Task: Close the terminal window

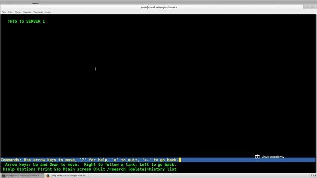Action: 315,7
